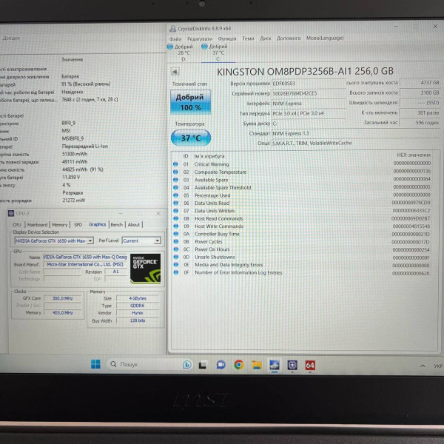This screenshot has width=444, height=444.
Task: Open the CPU-Z taskbar icon
Action: coord(292,365)
